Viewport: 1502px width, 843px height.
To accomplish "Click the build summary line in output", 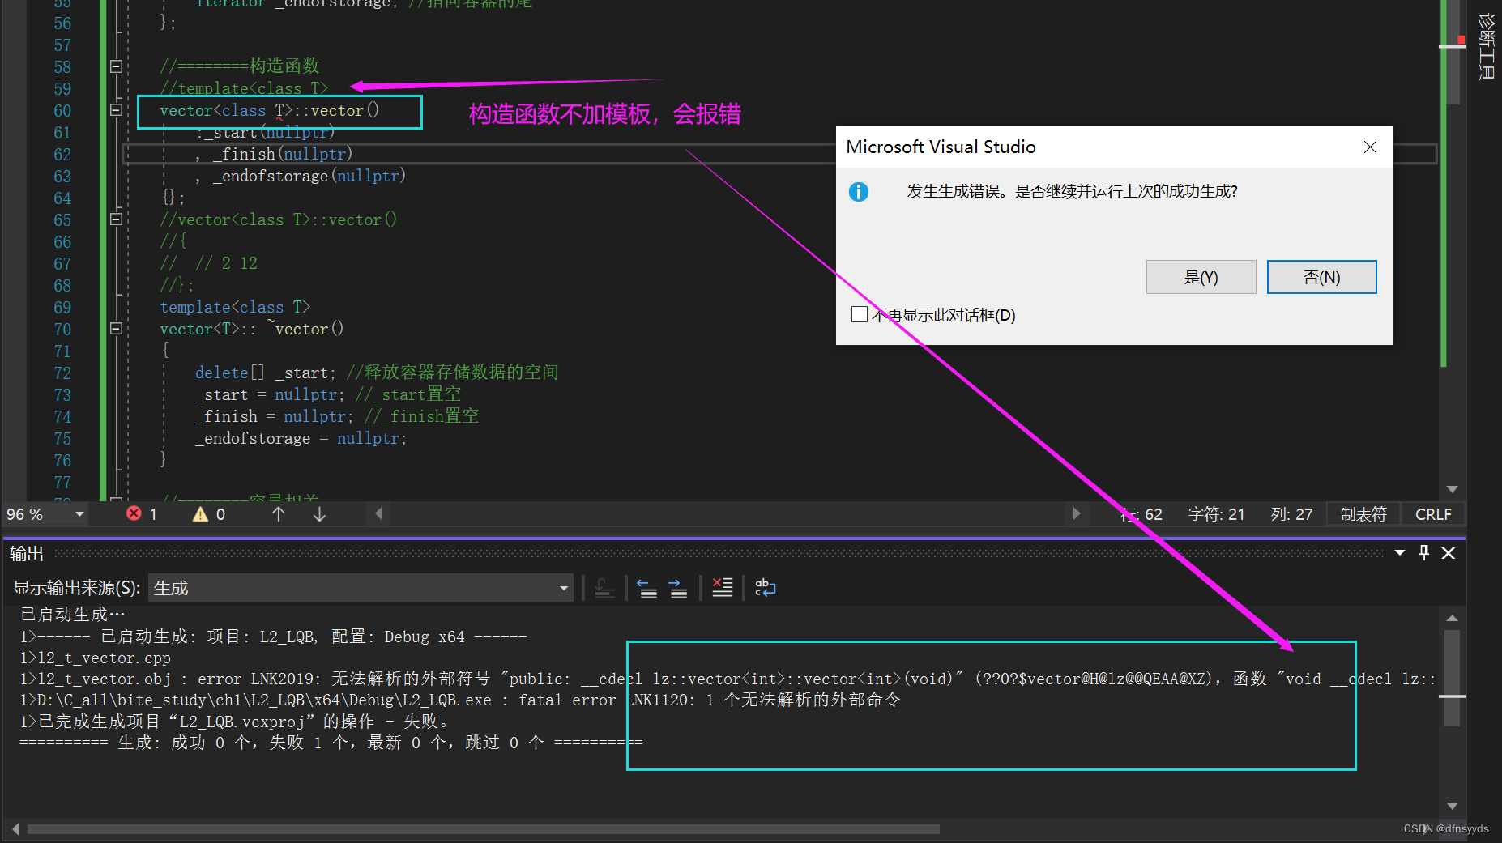I will (x=331, y=743).
